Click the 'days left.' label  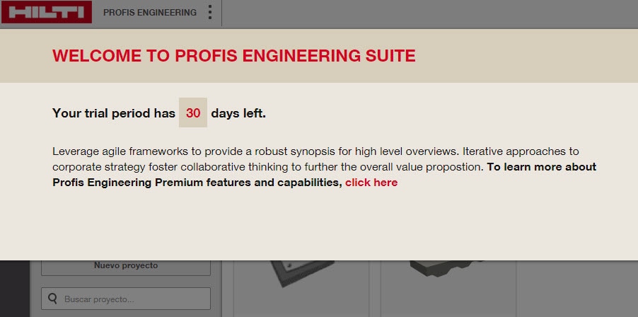coord(238,113)
